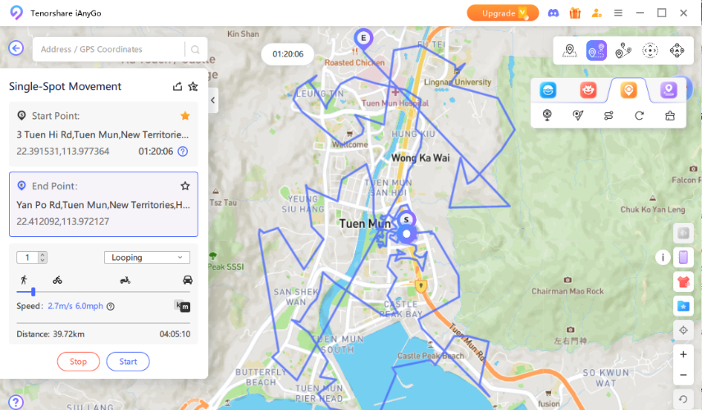Click the round info button beside the phone
The height and width of the screenshot is (410, 702).
coord(663,257)
